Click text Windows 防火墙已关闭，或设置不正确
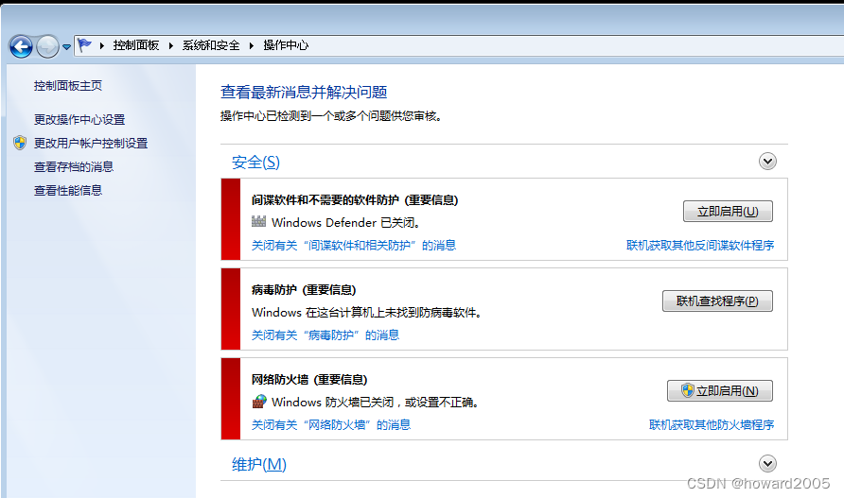844x498 pixels. coord(376,403)
